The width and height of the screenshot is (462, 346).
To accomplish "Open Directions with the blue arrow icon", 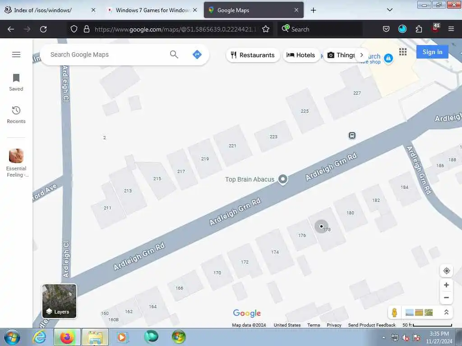I will coord(197,55).
